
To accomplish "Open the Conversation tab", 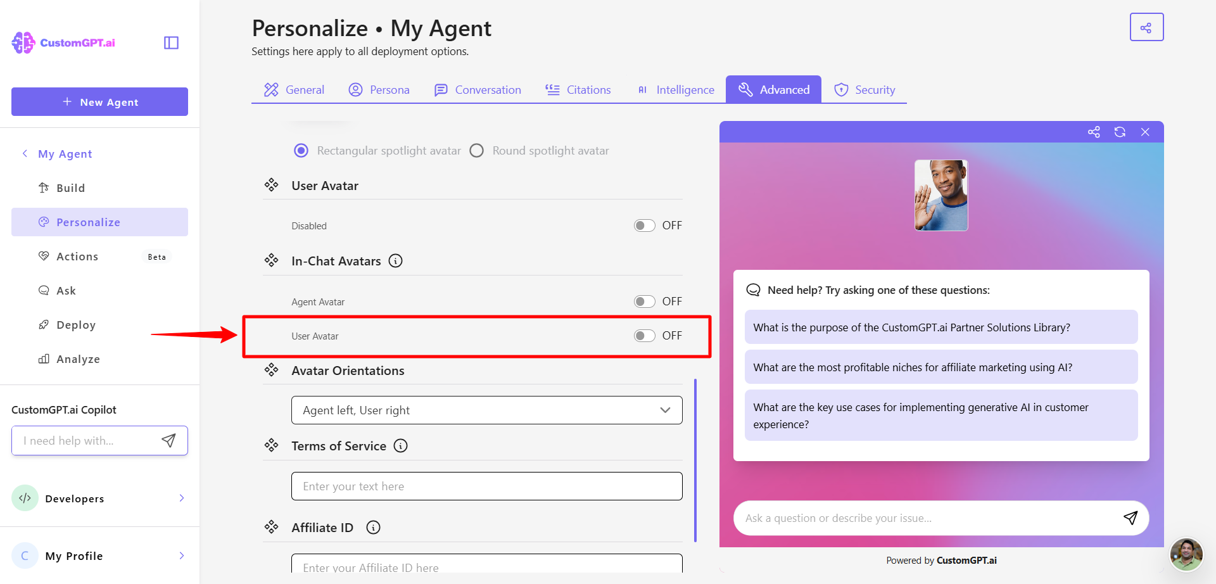I will tap(478, 89).
